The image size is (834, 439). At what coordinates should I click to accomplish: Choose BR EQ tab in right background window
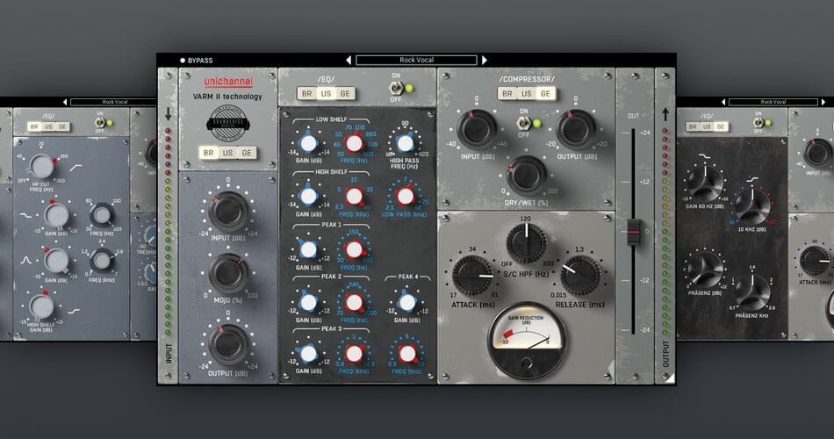(x=693, y=126)
